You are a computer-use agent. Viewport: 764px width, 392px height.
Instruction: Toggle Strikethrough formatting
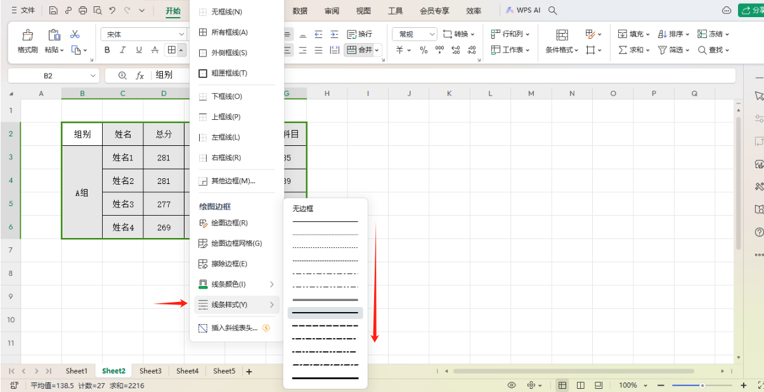[x=155, y=50]
